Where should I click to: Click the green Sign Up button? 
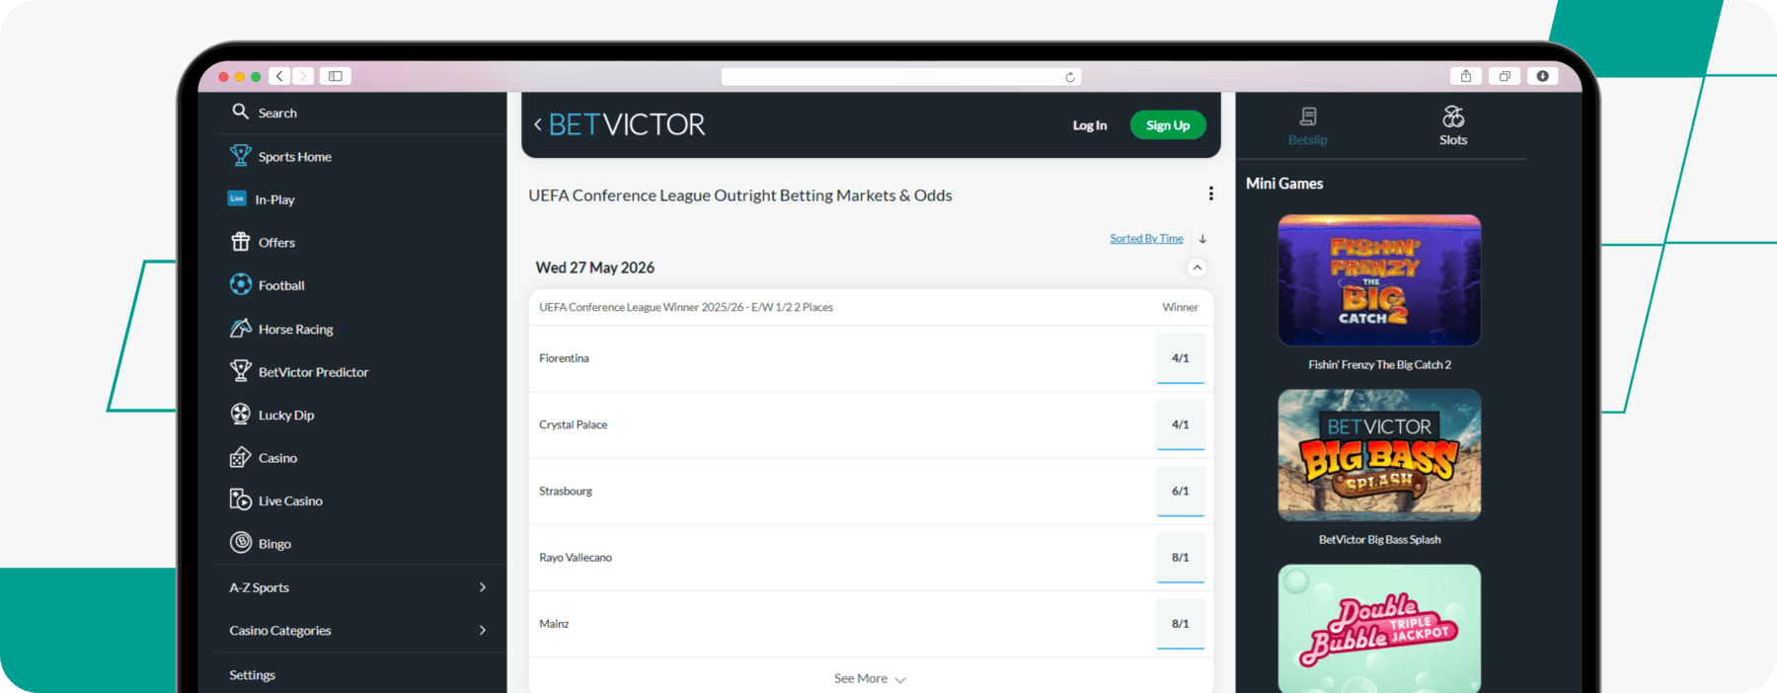pyautogui.click(x=1168, y=125)
